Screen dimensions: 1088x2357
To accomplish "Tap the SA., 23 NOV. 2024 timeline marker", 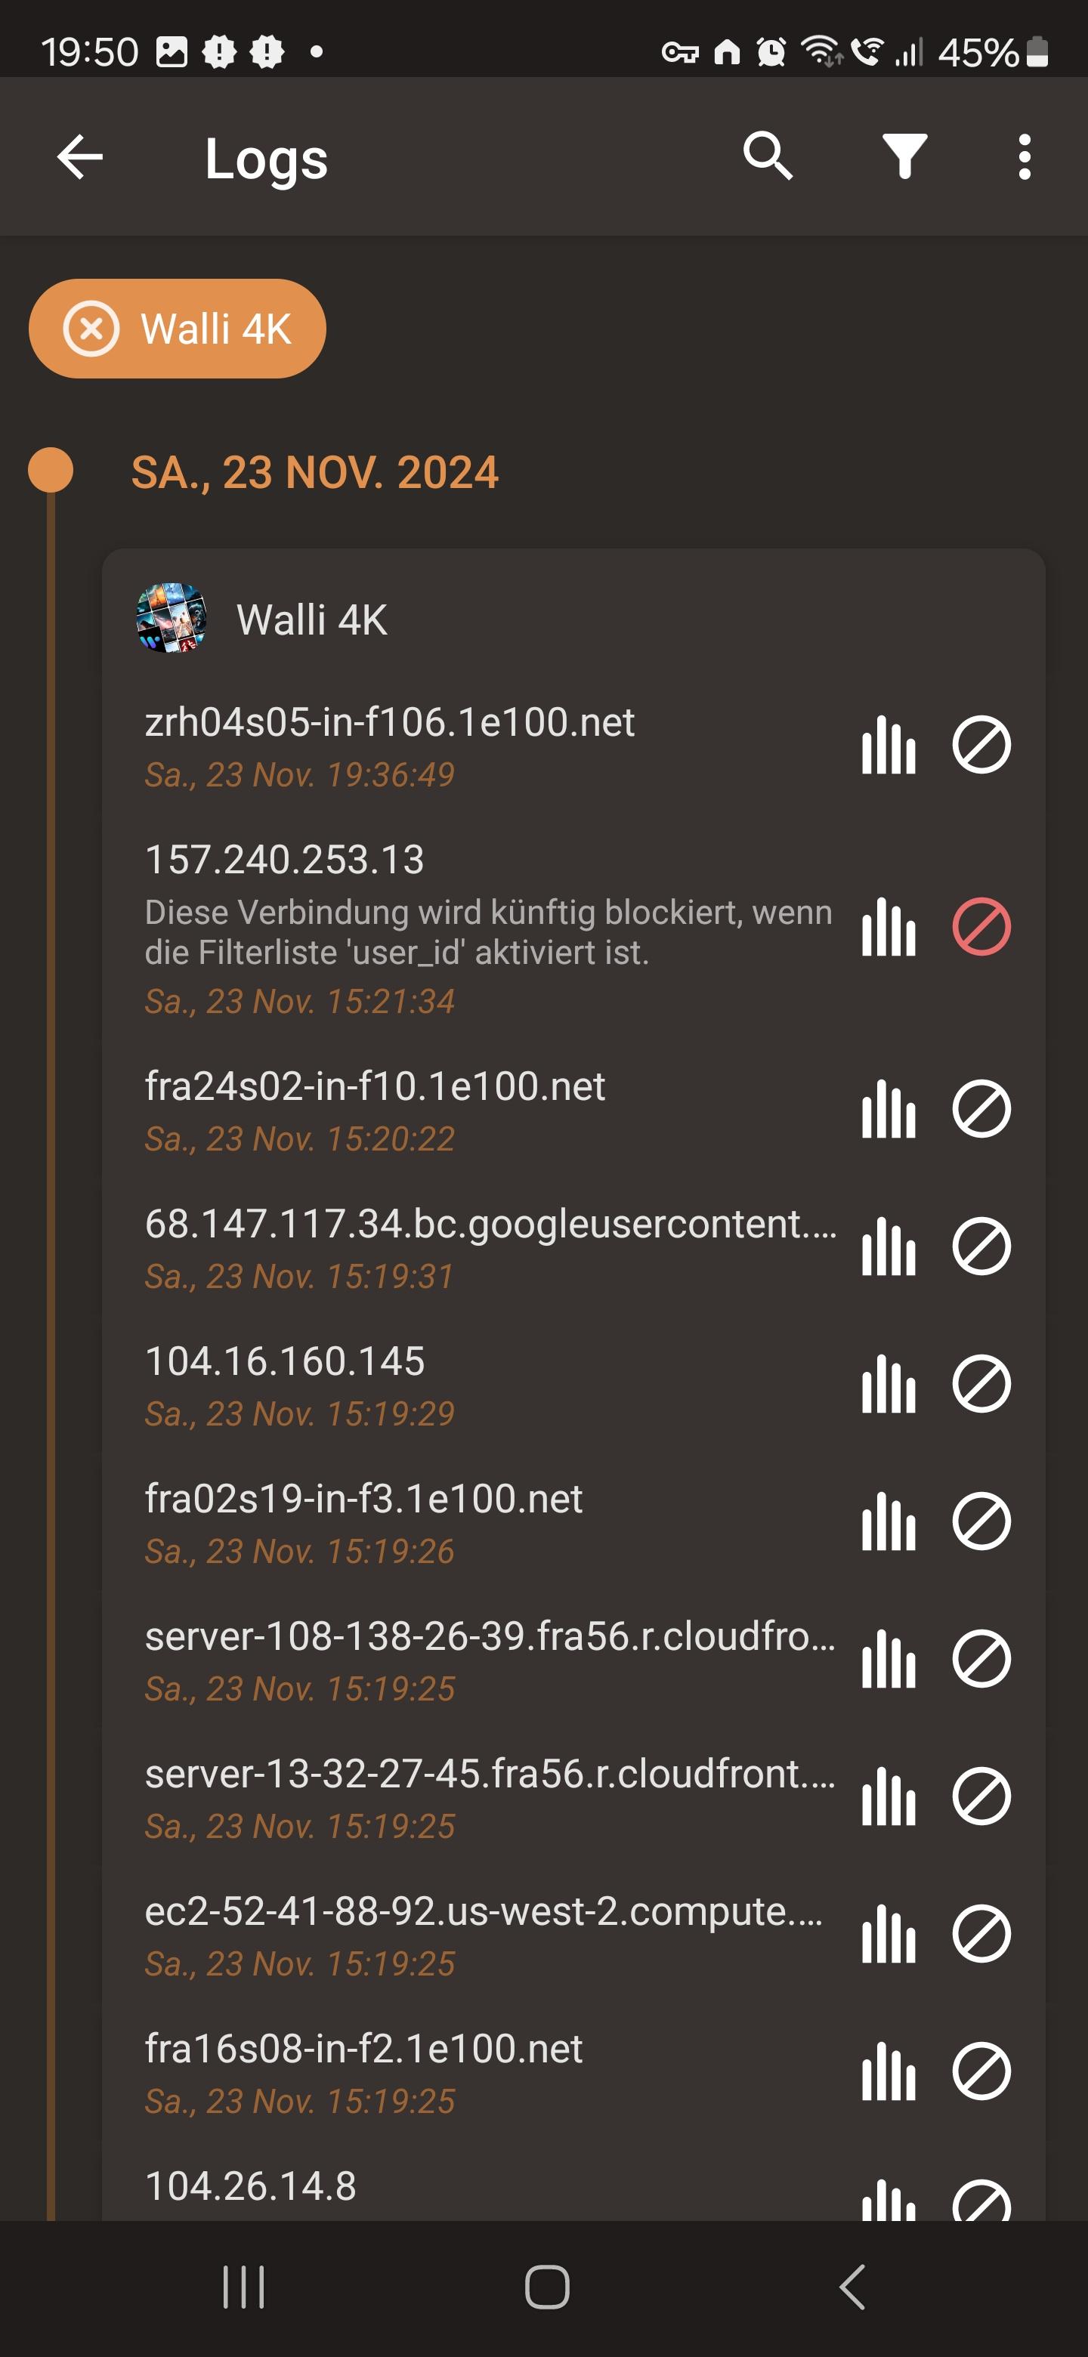I will pyautogui.click(x=51, y=471).
